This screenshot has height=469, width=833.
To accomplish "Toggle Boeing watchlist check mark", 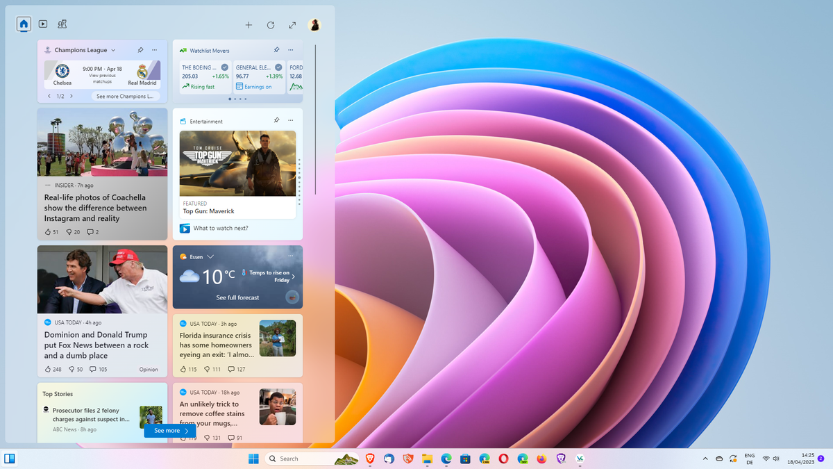I will pyautogui.click(x=224, y=67).
